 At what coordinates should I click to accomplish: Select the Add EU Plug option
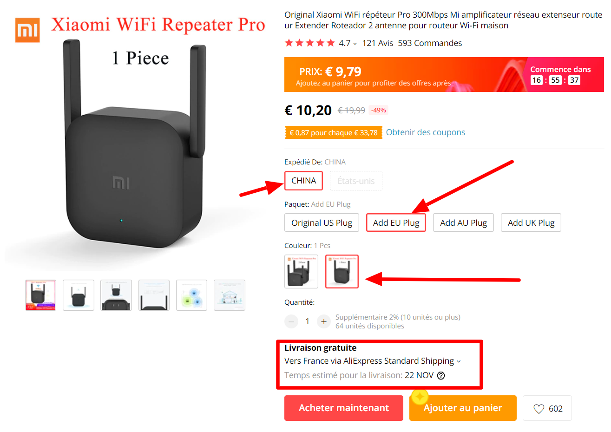(x=396, y=223)
